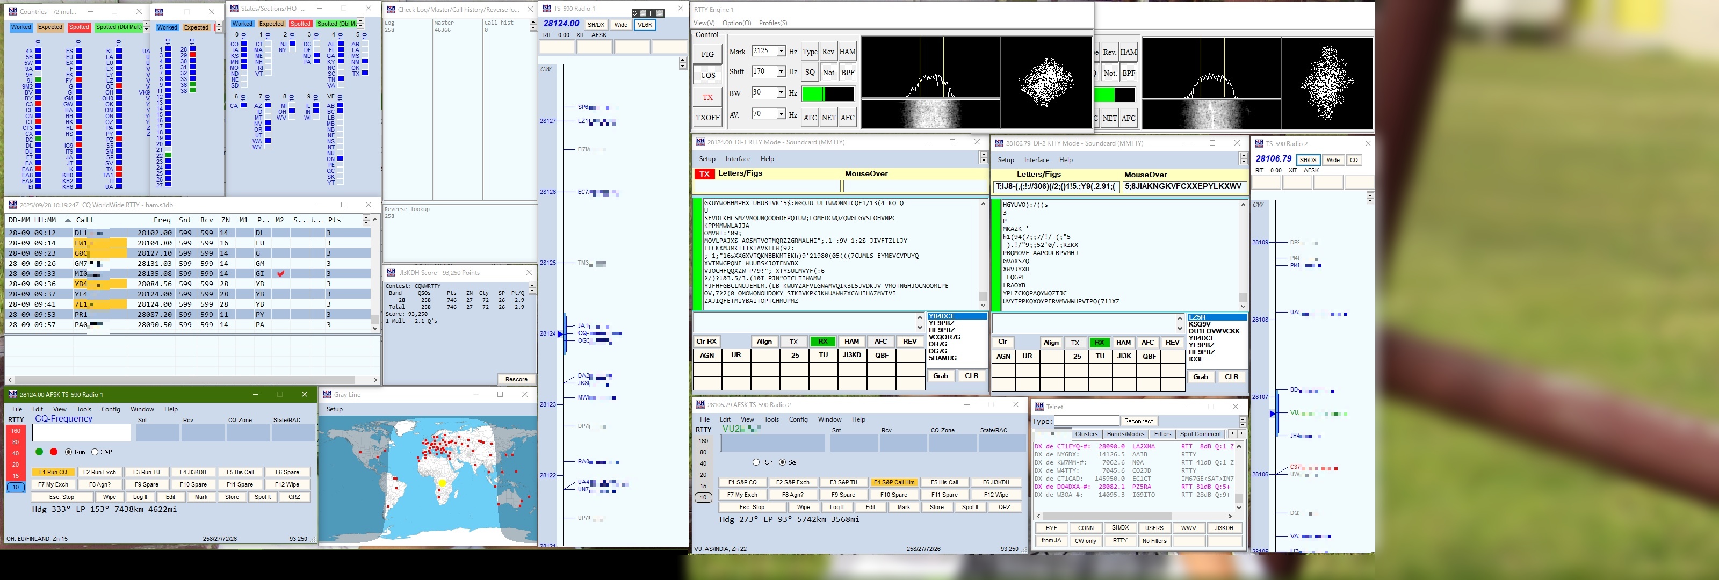1719x580 pixels.
Task: Click the green RX button in DI-2 RTTY window
Action: [1099, 343]
